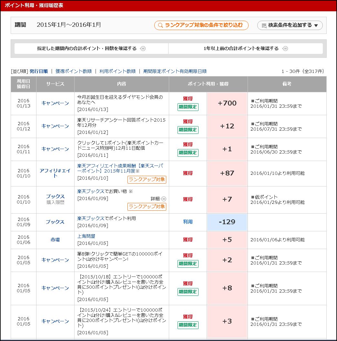Screen dimensions: 337x341
Task: Open 楽天アフィリエイト成果報酬 link
Action: [120, 168]
